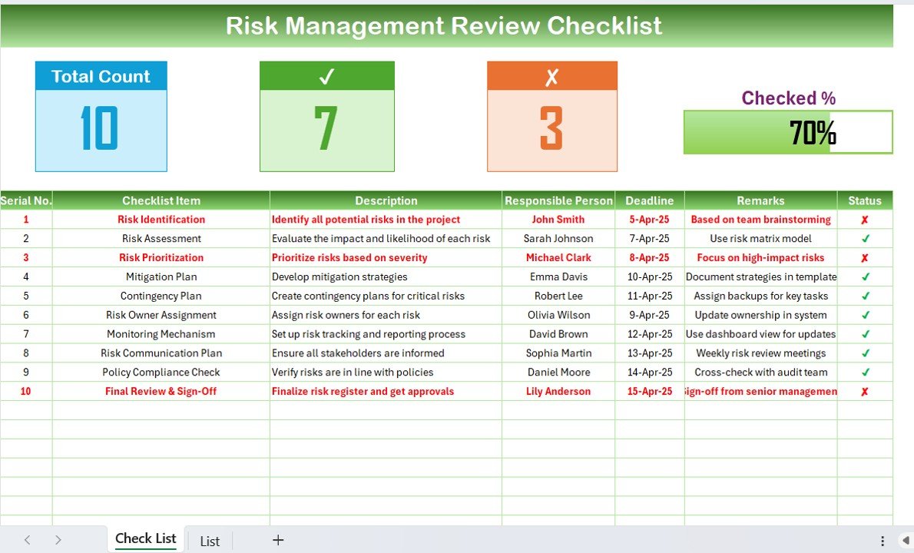Click the Contingency Plan cell
Screen dimensions: 914x553
tap(161, 296)
